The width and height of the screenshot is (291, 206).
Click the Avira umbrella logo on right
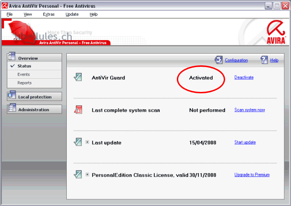point(276,32)
